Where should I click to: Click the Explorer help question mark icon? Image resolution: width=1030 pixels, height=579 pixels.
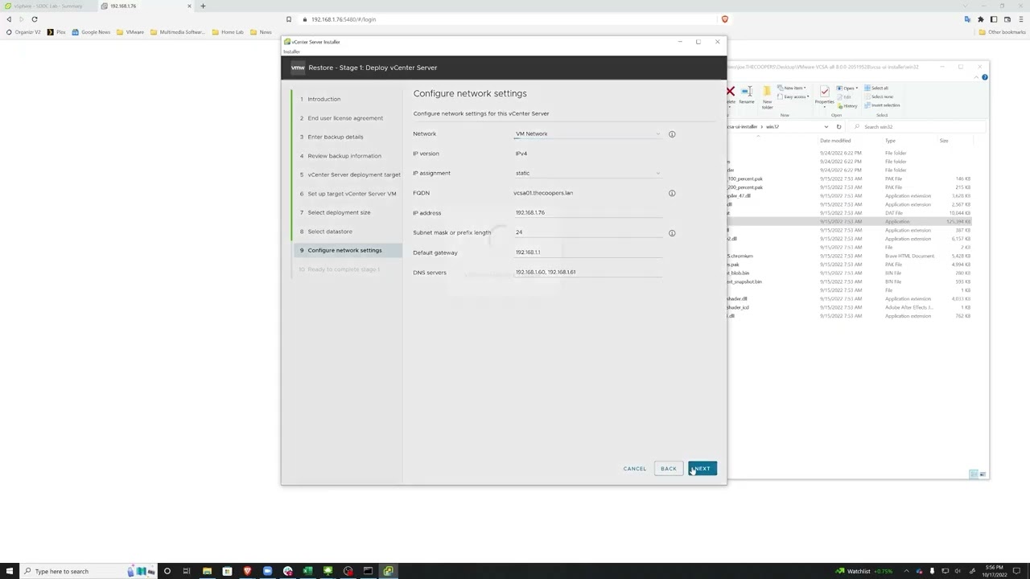coord(985,77)
